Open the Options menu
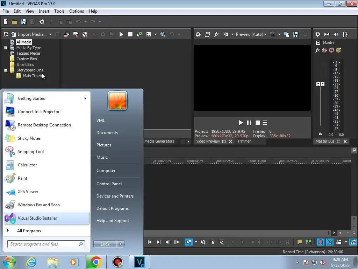The width and height of the screenshot is (358, 269). pos(77,11)
